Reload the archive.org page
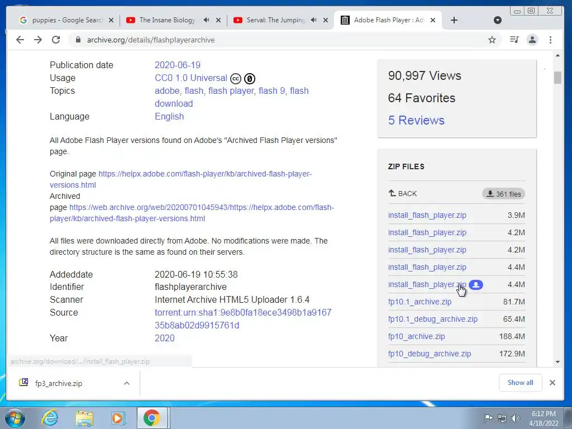Screen dimensions: 572x429 (x=56, y=40)
